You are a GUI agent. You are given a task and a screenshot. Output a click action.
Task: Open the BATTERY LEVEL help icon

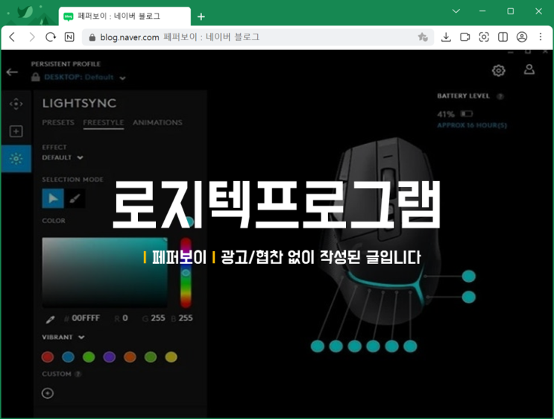[500, 96]
